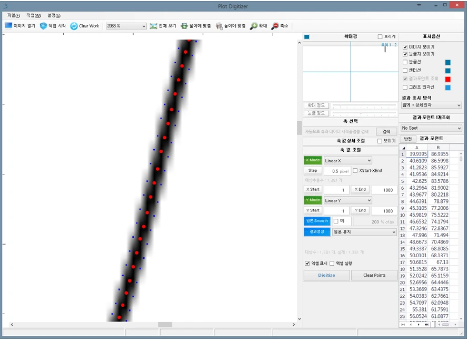468x340 pixels.
Task: Click the Plot Digitizer title bar app icon
Action: click(x=5, y=6)
